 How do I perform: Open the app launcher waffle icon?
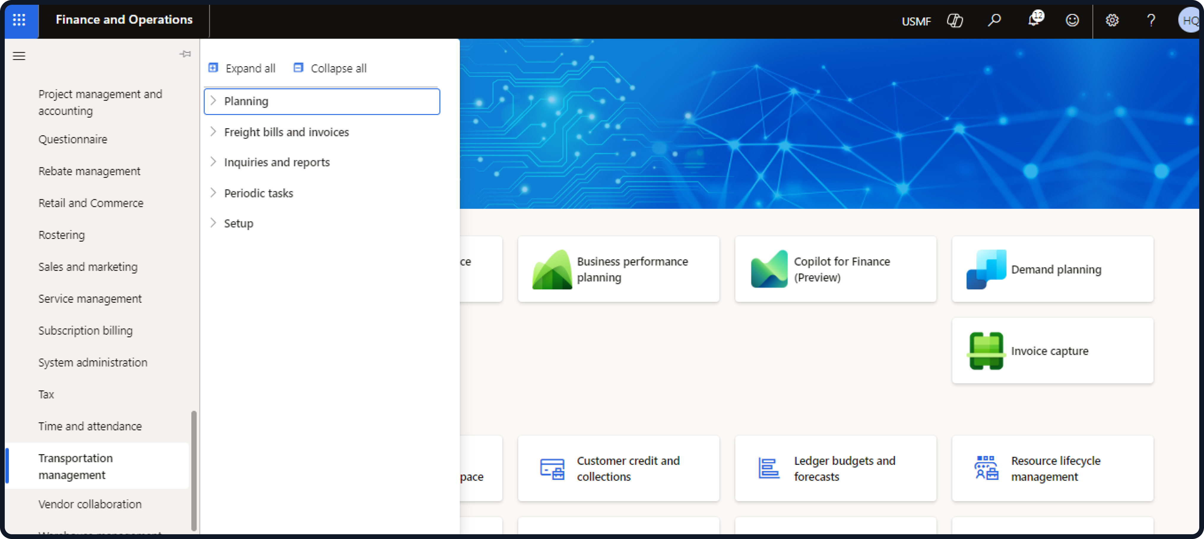(x=19, y=20)
